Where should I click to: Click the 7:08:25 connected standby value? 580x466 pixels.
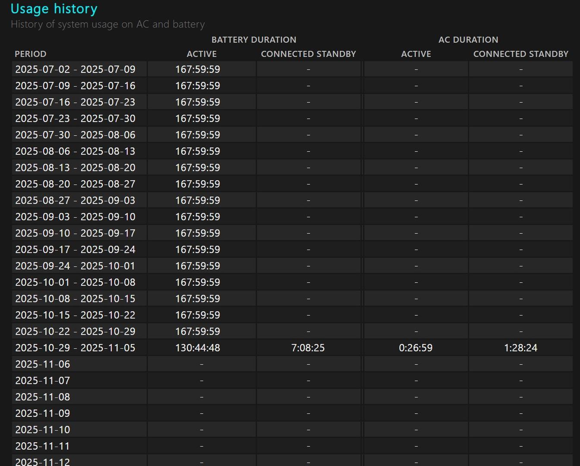click(308, 348)
